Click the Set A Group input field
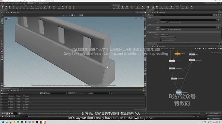The image size is (222, 124). [x=188, y=20]
